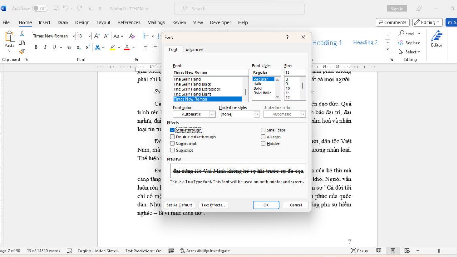457x257 pixels.
Task: Apply Underline from the ribbon
Action: point(54,48)
